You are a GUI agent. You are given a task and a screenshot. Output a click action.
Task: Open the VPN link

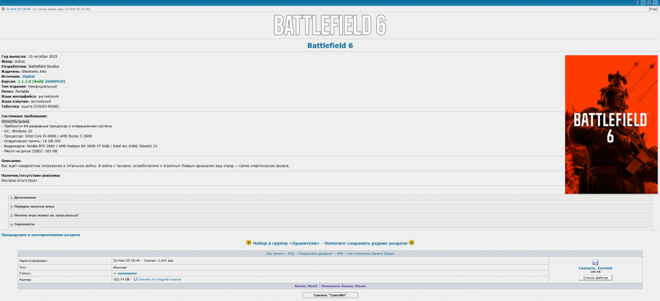[340, 253]
